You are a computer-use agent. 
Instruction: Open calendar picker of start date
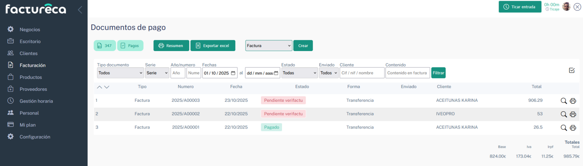233,73
